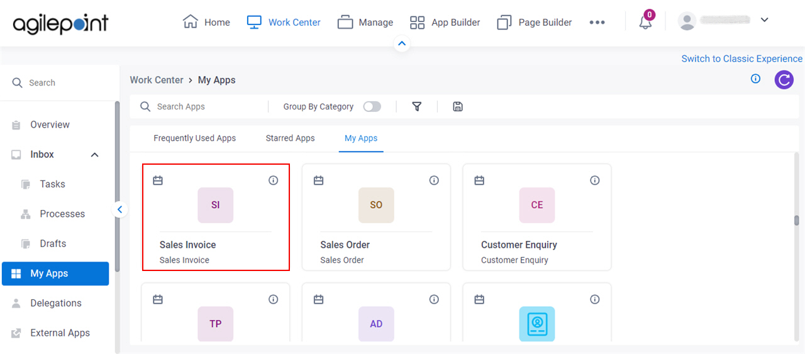
Task: Click calendar icon on AD card
Action: coord(319,299)
